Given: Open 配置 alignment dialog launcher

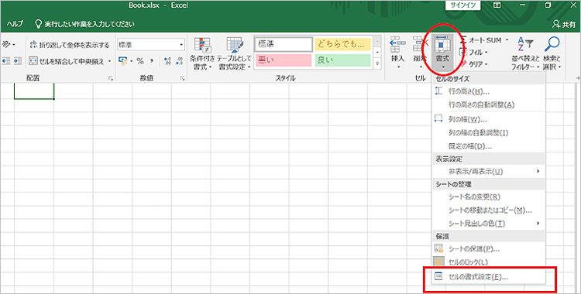Looking at the screenshot, I should 111,78.
